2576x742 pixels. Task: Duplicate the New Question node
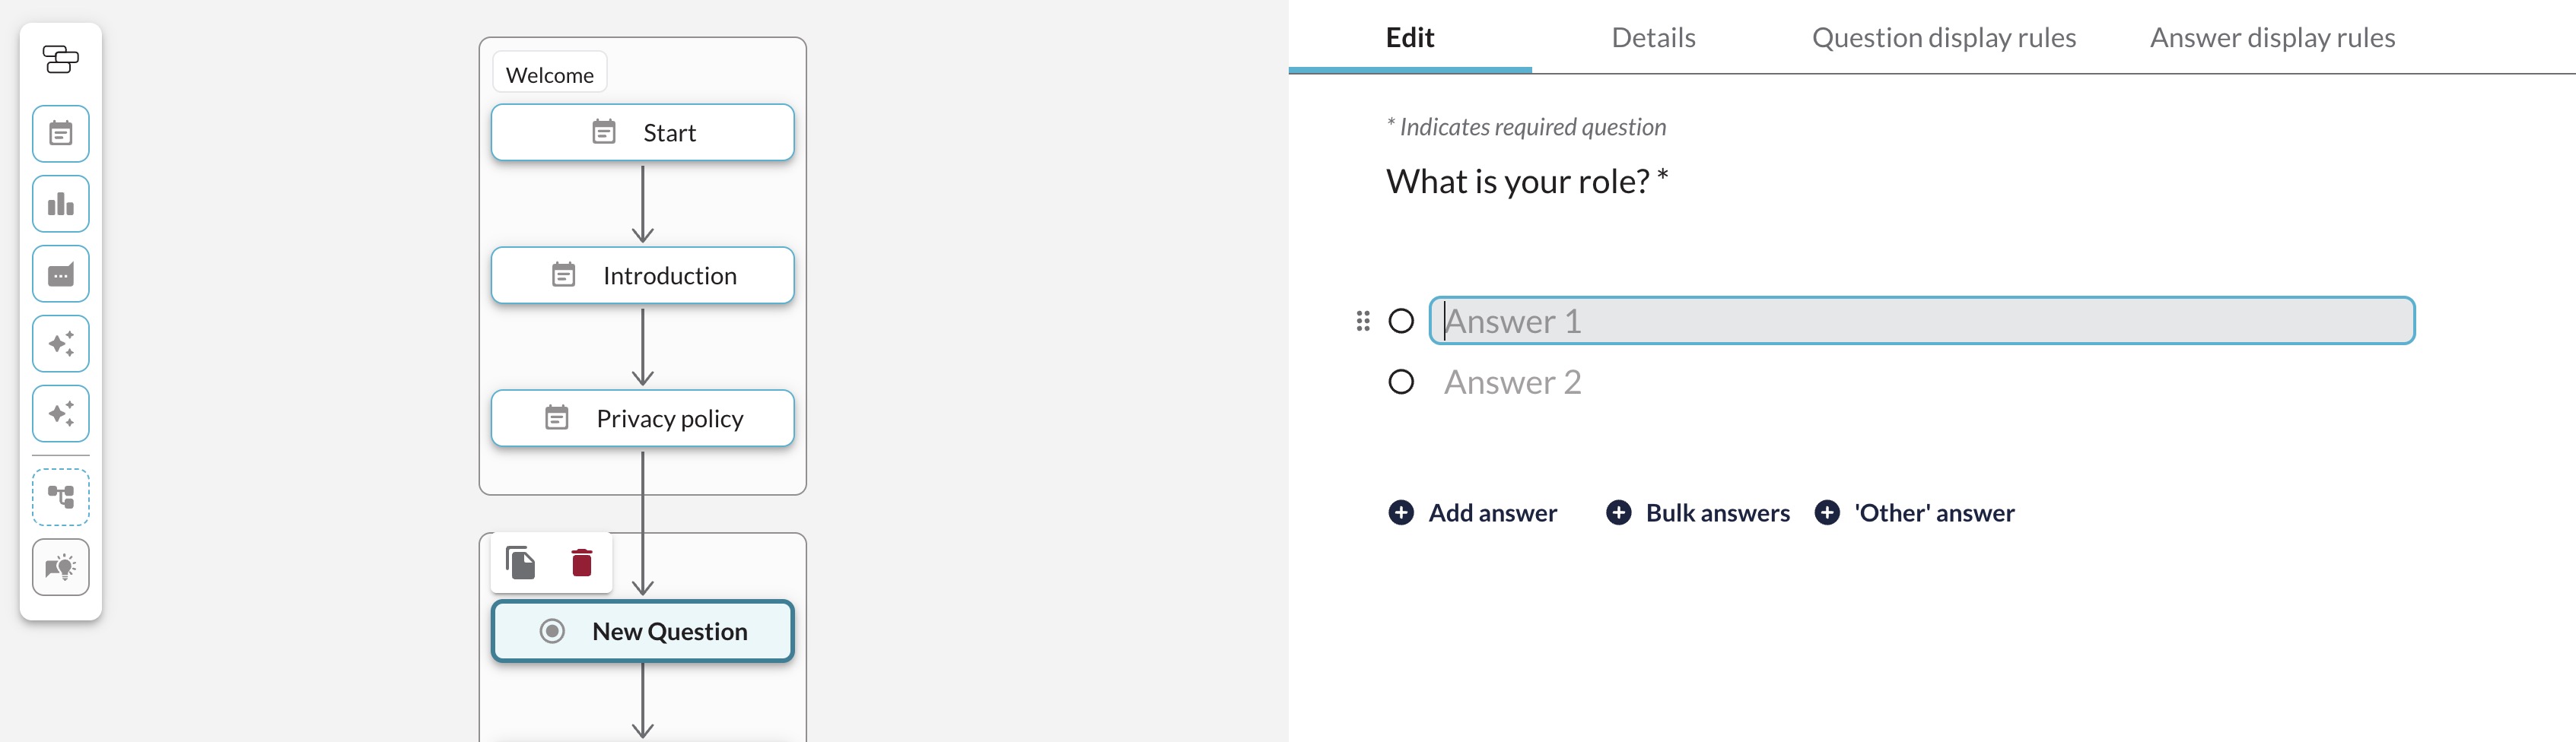pyautogui.click(x=520, y=563)
